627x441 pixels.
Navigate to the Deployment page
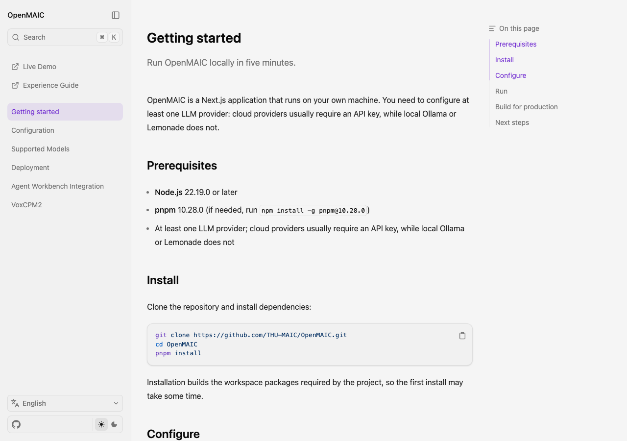point(65,168)
